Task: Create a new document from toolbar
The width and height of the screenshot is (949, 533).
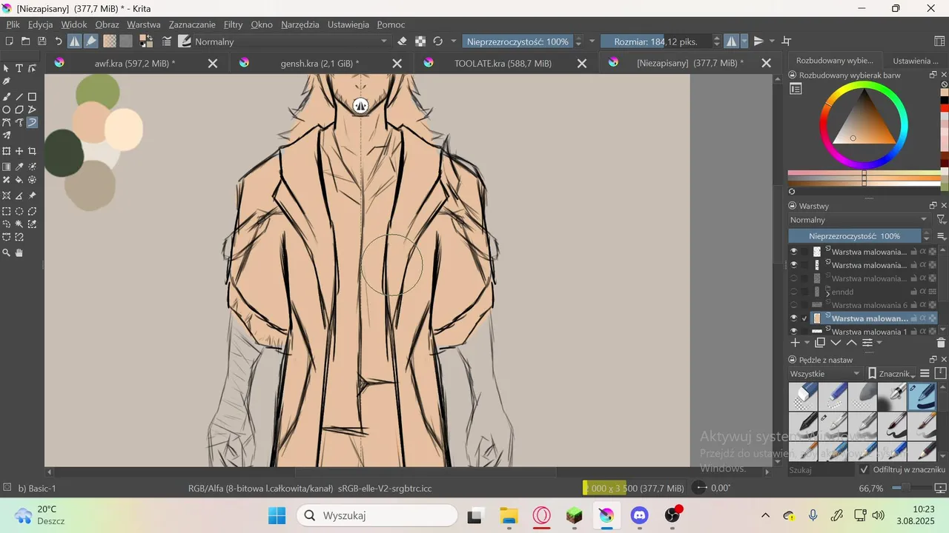Action: point(9,41)
